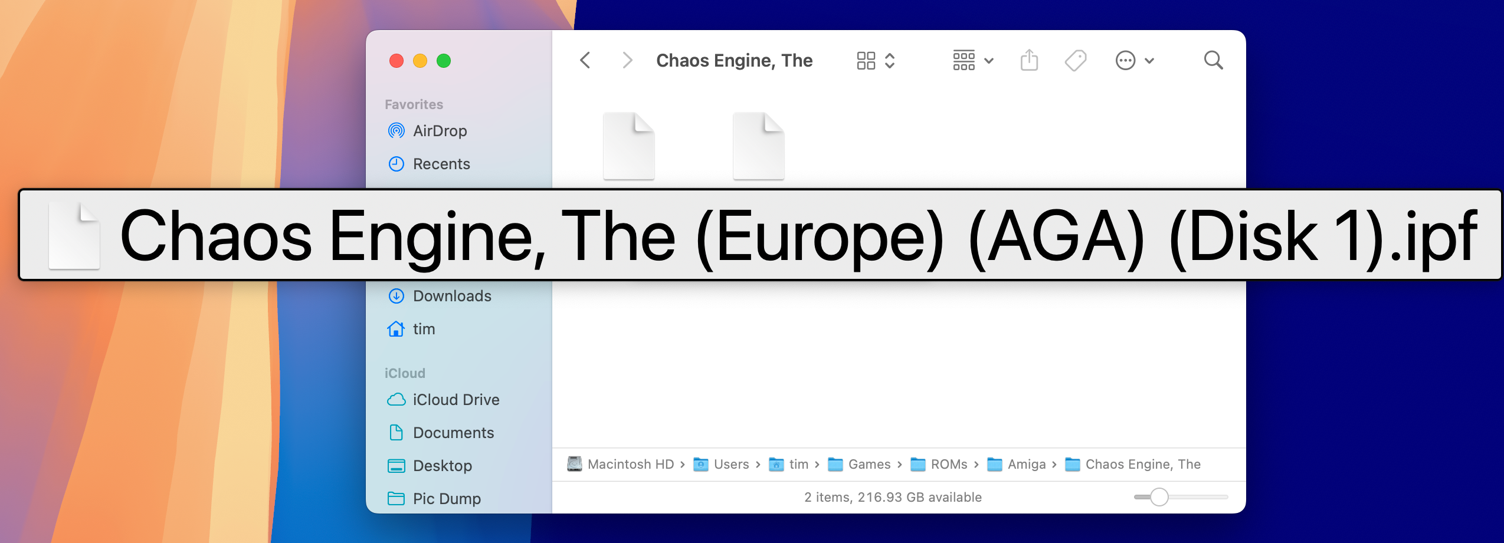Viewport: 1504px width, 543px height.
Task: Open the Group By grid dropdown
Action: 974,60
